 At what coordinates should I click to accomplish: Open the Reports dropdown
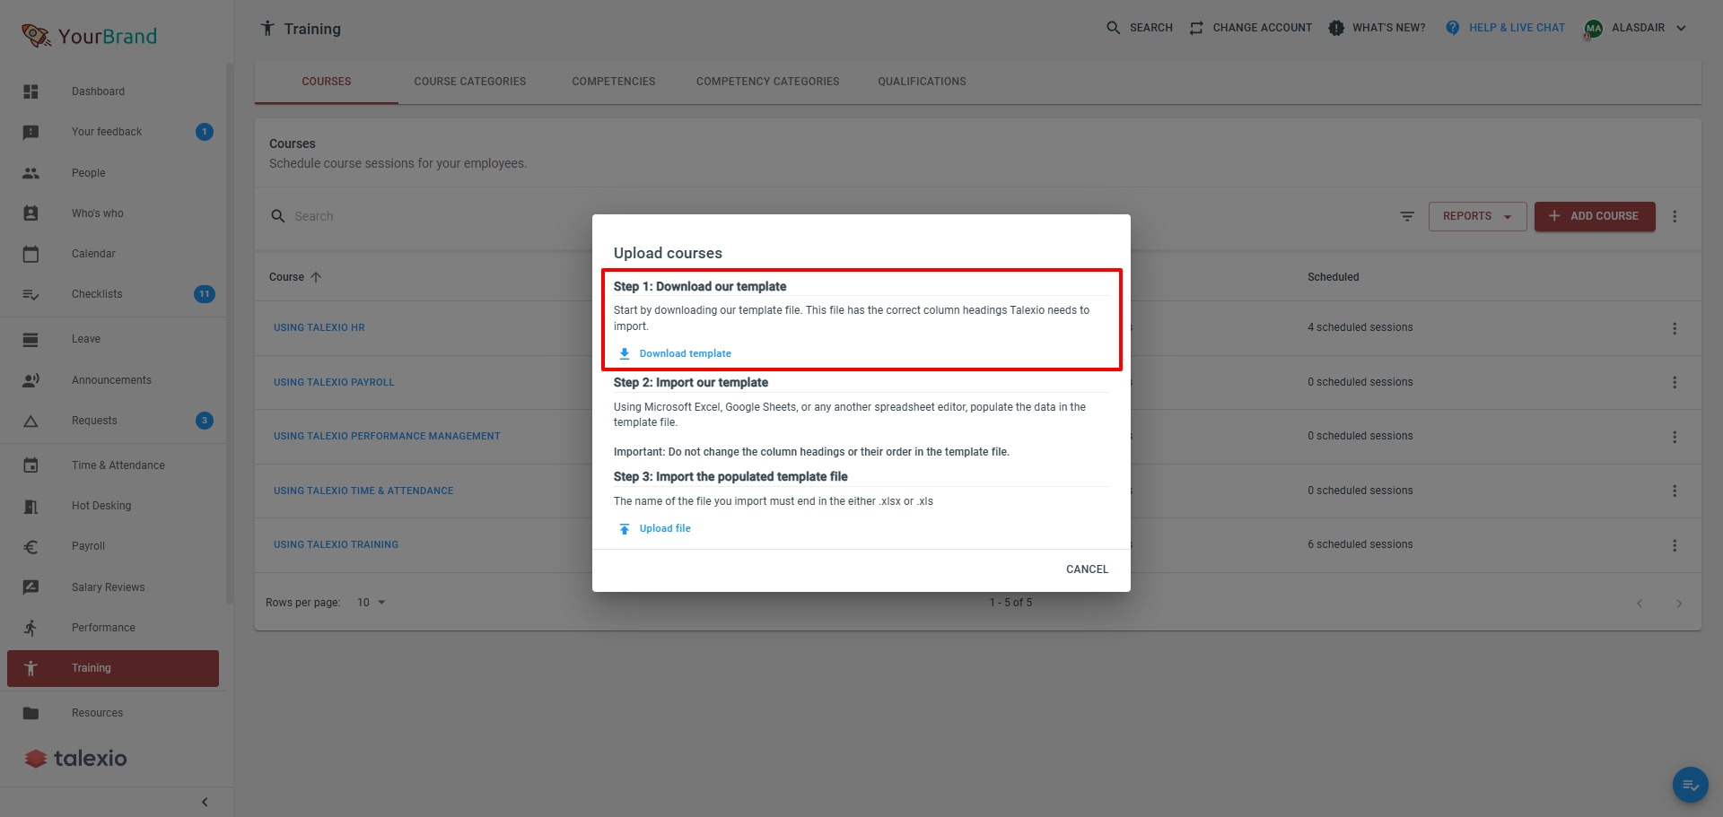pyautogui.click(x=1477, y=216)
